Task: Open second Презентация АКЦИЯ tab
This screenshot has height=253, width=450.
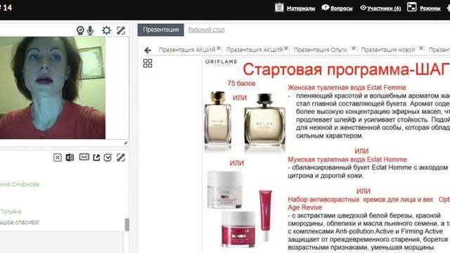Action: point(255,50)
